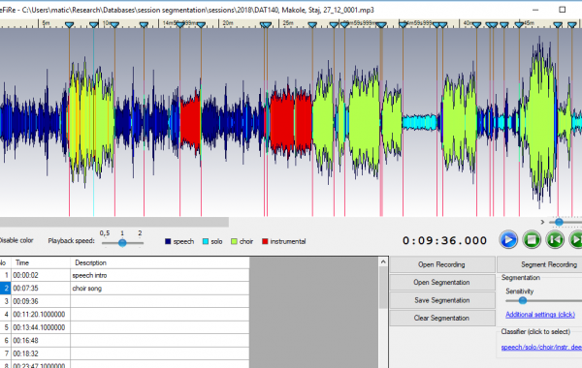Viewport: 582px width, 368px height.
Task: Click Clear Segmentation
Action: point(441,318)
